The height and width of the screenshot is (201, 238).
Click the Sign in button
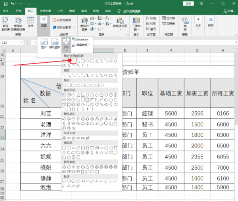click(x=188, y=4)
